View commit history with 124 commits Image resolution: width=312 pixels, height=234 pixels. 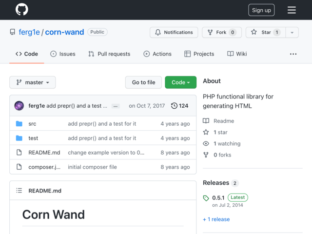point(179,106)
